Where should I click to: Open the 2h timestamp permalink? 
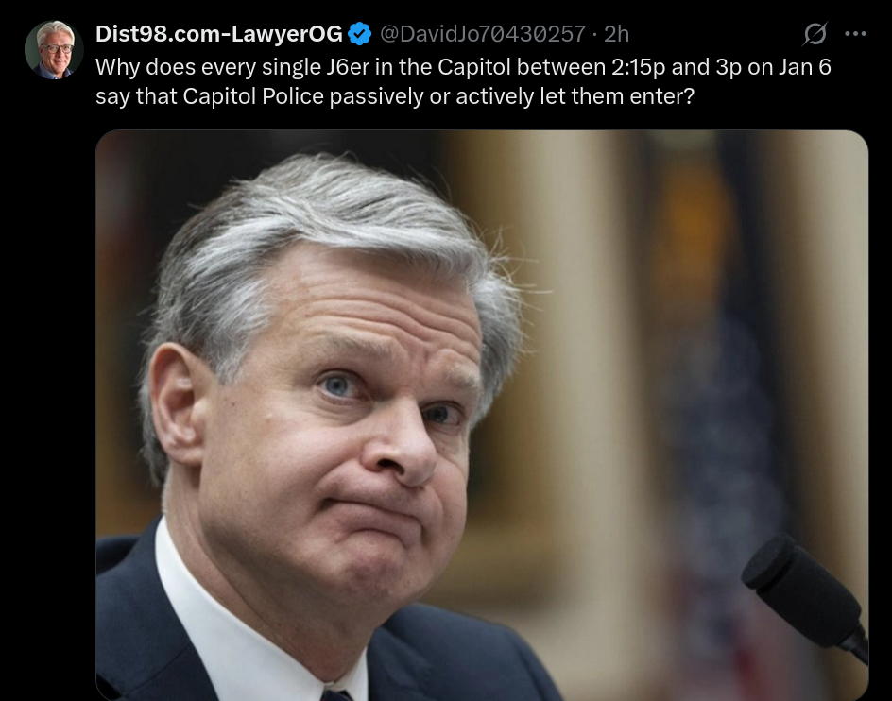pyautogui.click(x=617, y=34)
